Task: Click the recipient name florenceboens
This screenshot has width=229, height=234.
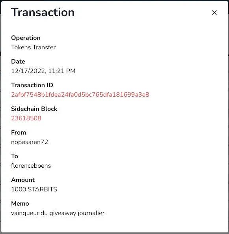Action: (x=31, y=166)
